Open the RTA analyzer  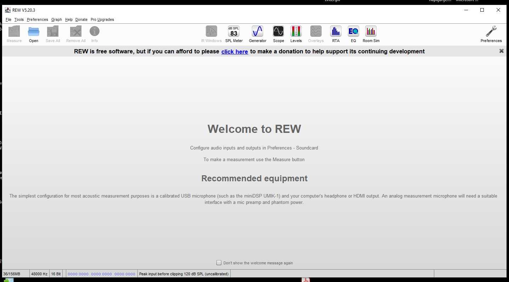pyautogui.click(x=336, y=34)
